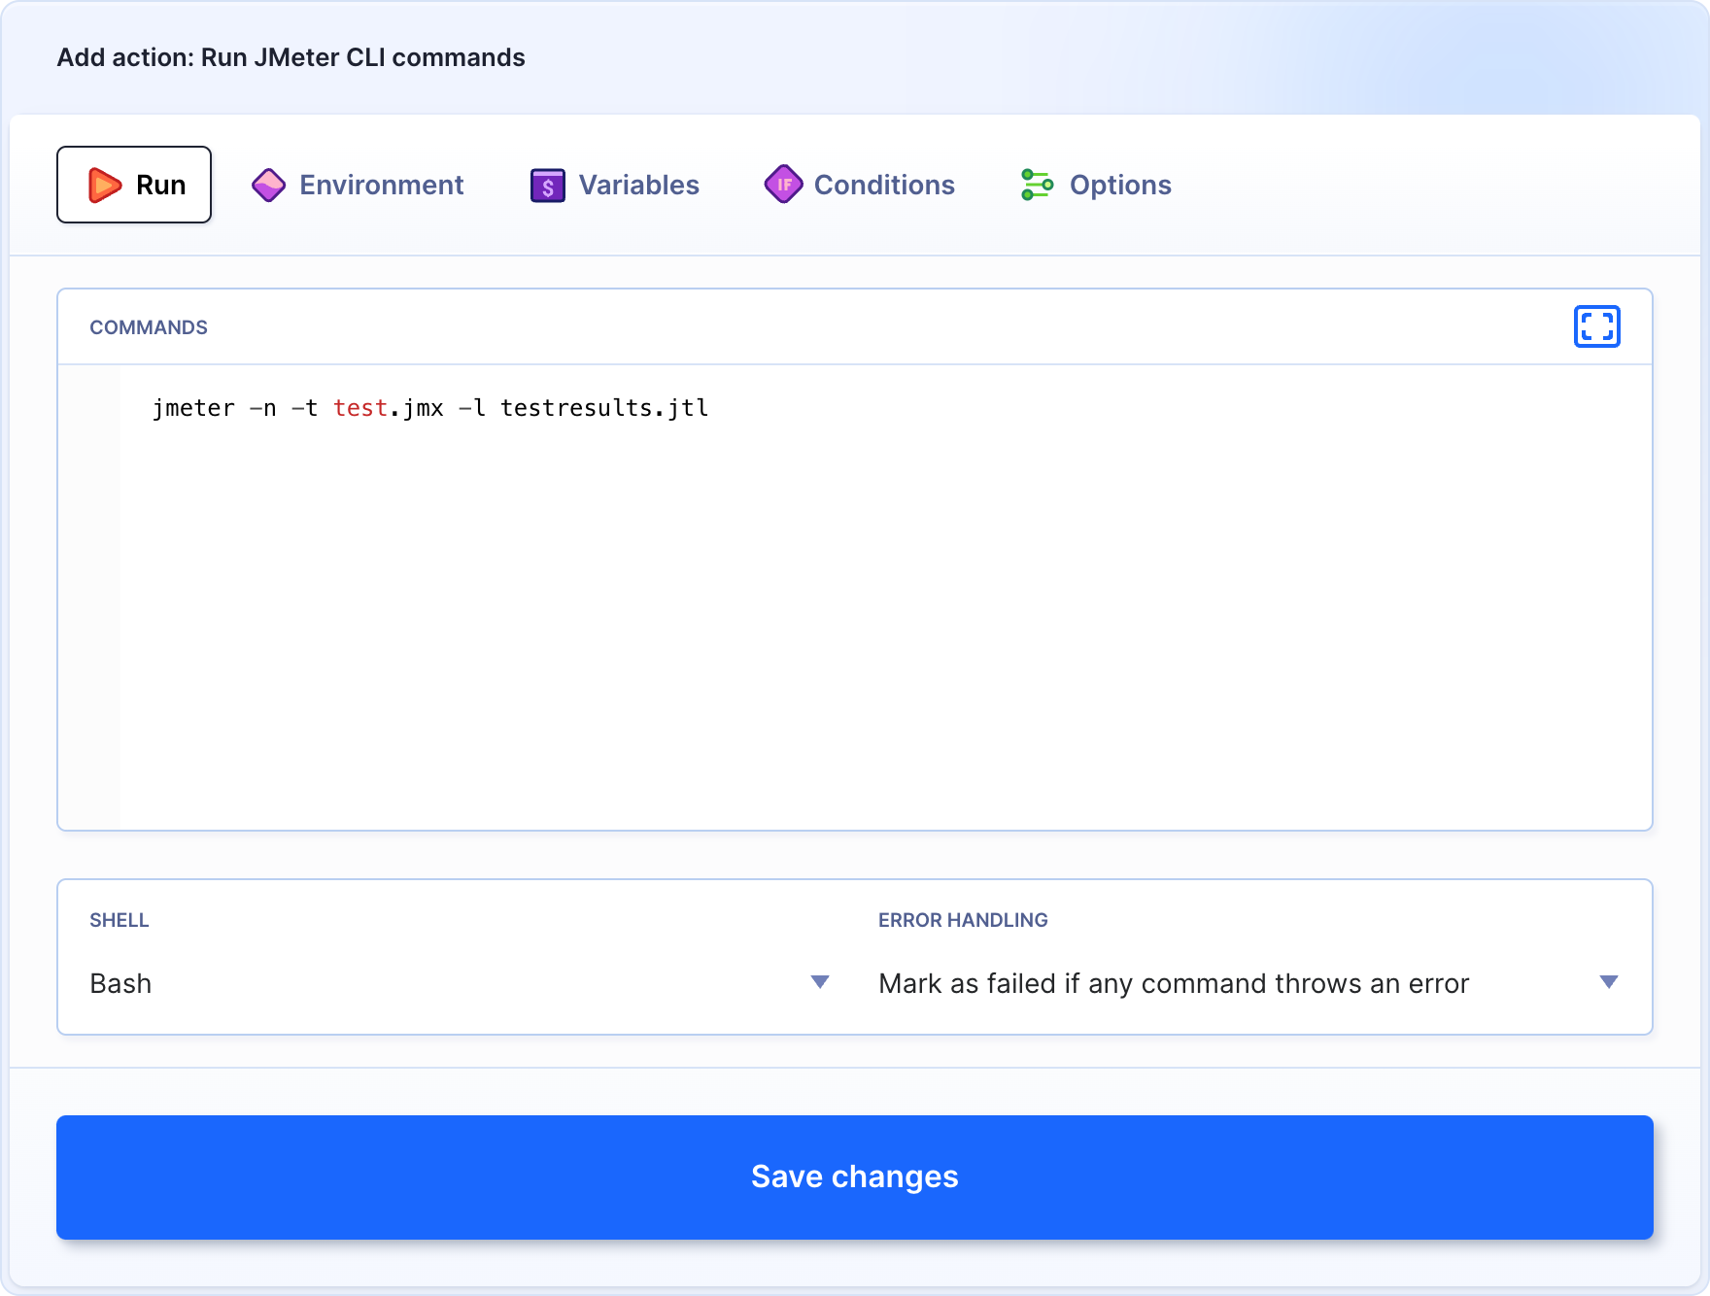Go to the Conditions tab
Image resolution: width=1710 pixels, height=1296 pixels.
tap(859, 185)
